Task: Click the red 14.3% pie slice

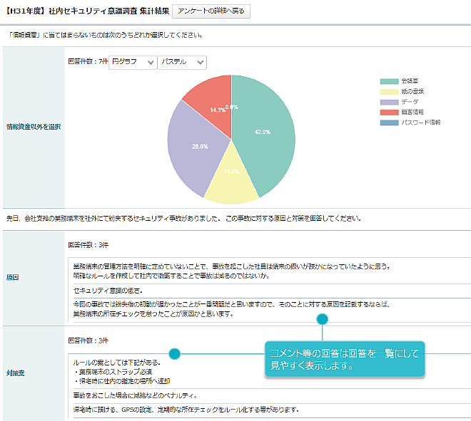Action: pos(209,101)
